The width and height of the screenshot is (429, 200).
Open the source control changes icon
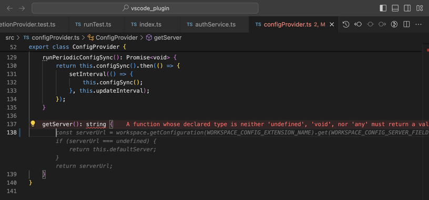(x=394, y=24)
